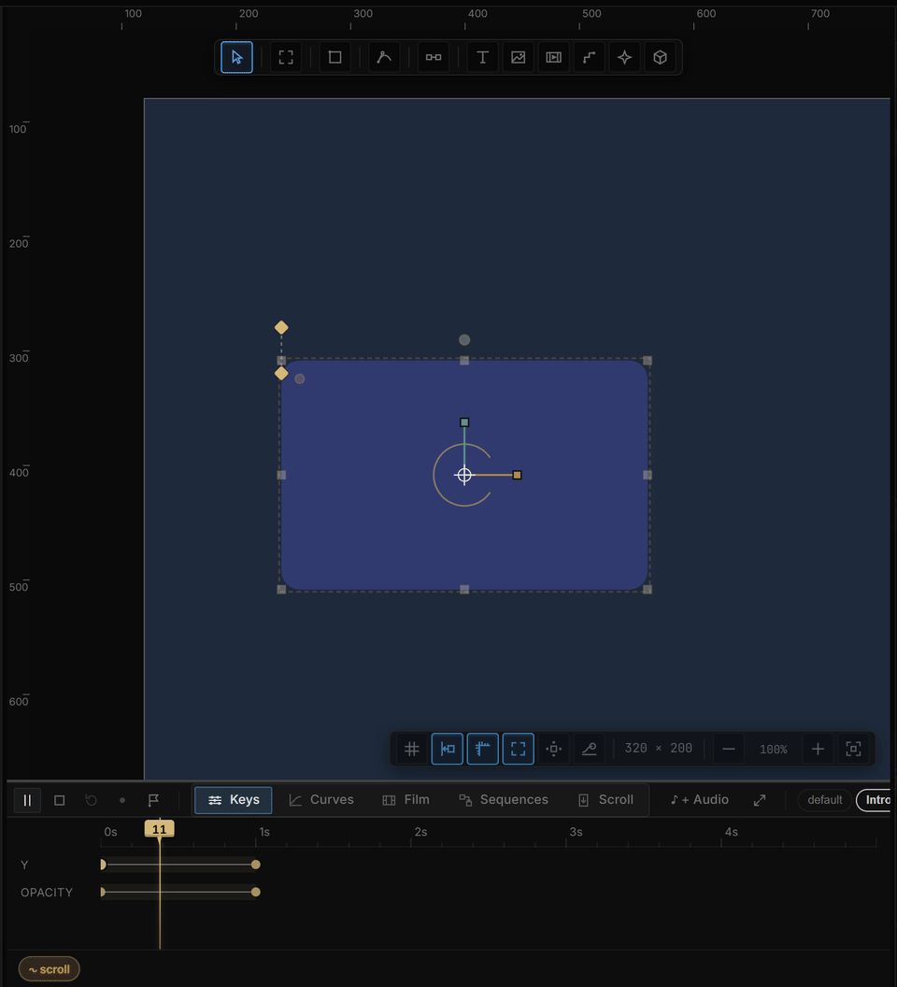Select the OPACITY track start keyframe

point(103,892)
